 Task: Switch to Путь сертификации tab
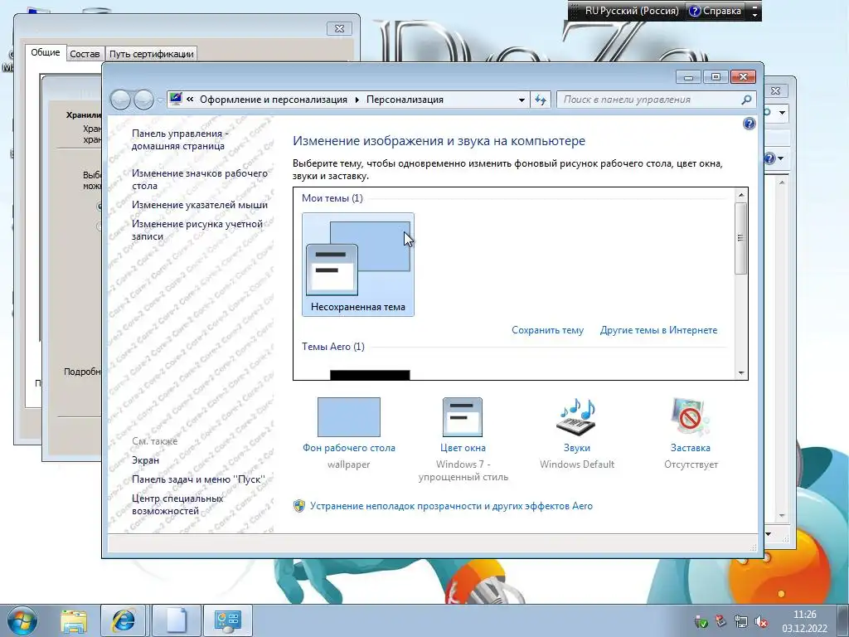tap(151, 54)
